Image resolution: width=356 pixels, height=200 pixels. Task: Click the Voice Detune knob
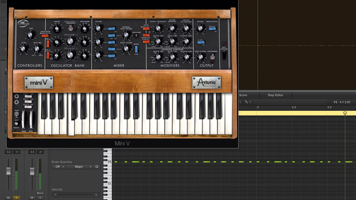(x=200, y=57)
